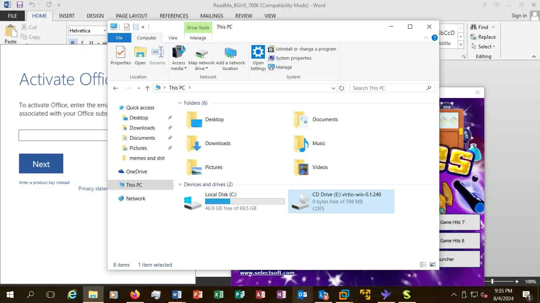Minimize the Explorer ribbon chevron
This screenshot has height=303, width=540.
(x=426, y=38)
